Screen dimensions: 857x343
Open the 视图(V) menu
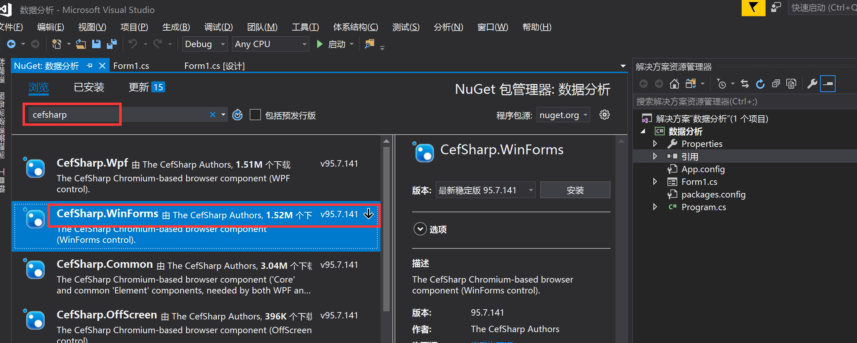[92, 27]
